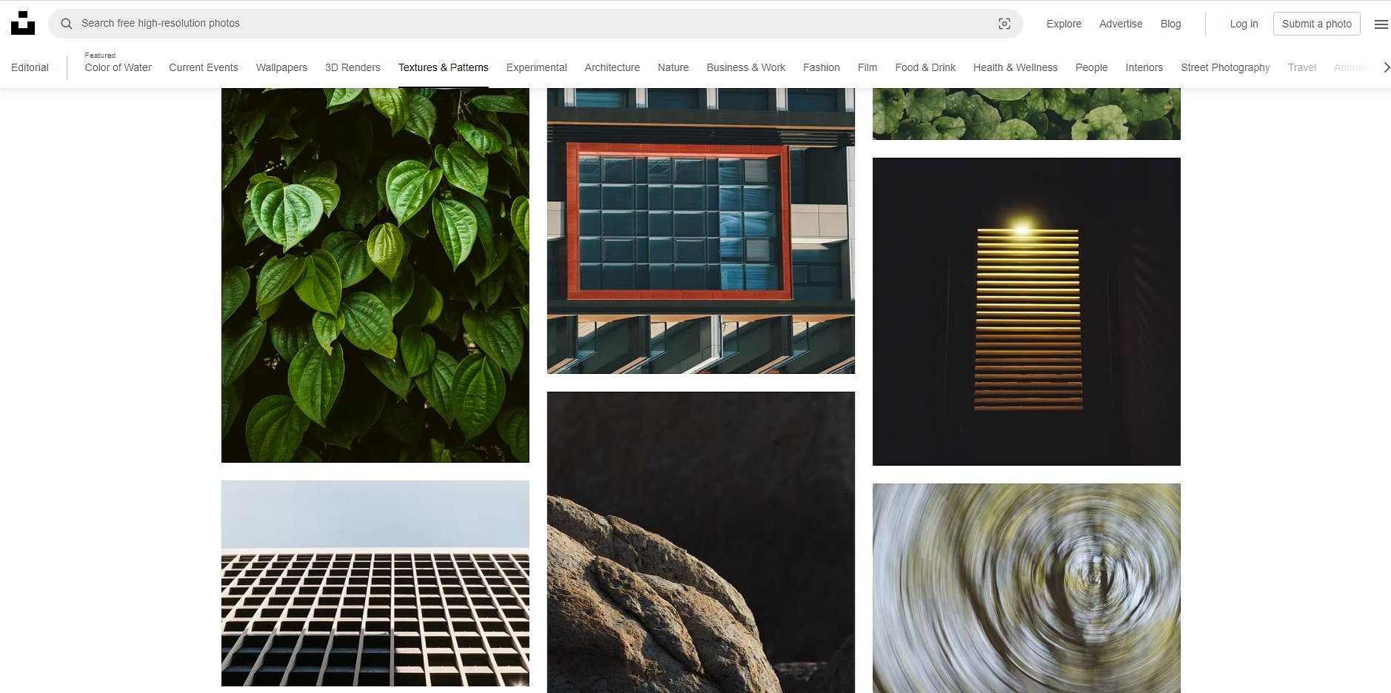Image resolution: width=1391 pixels, height=693 pixels.
Task: Select the Experimental tab
Action: pyautogui.click(x=536, y=67)
